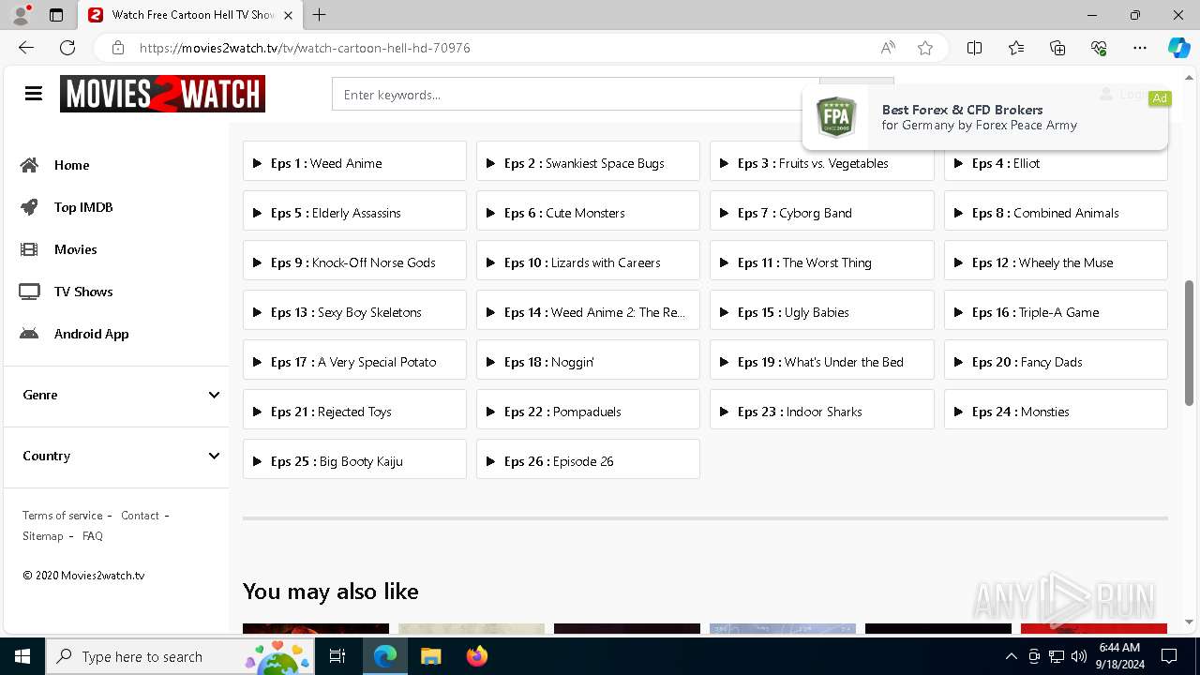
Task: Play Eps 23: Indoor Sharks
Action: (821, 412)
